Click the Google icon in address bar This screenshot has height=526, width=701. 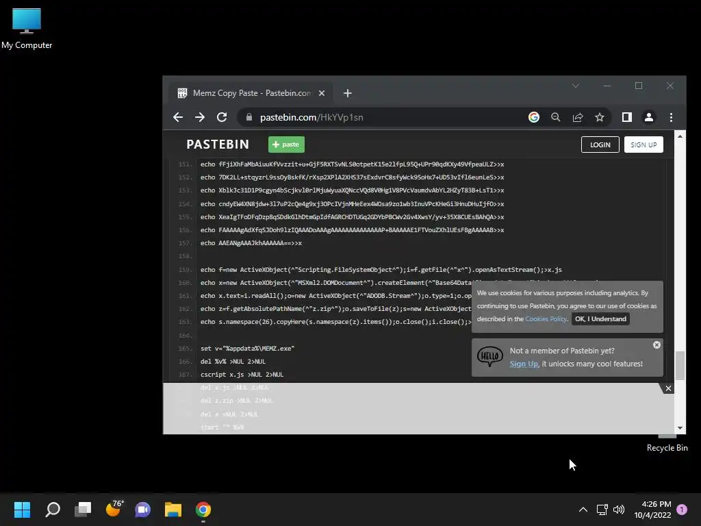(x=534, y=117)
